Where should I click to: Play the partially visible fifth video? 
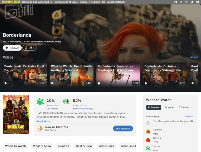tap(193, 83)
